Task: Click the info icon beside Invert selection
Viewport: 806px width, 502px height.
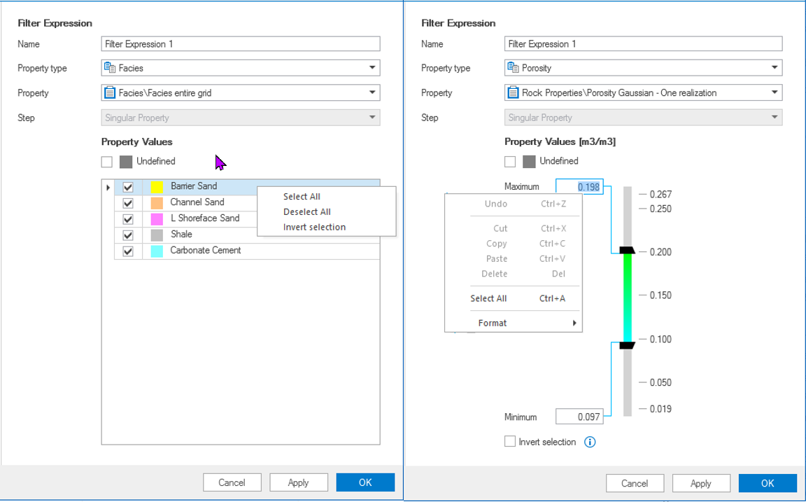Action: 590,442
